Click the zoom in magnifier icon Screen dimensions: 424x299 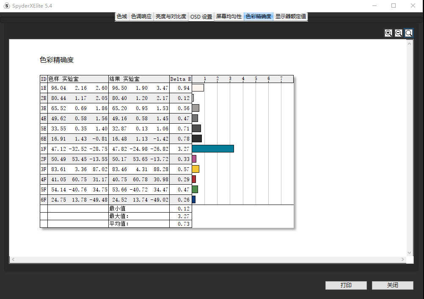[x=388, y=33]
